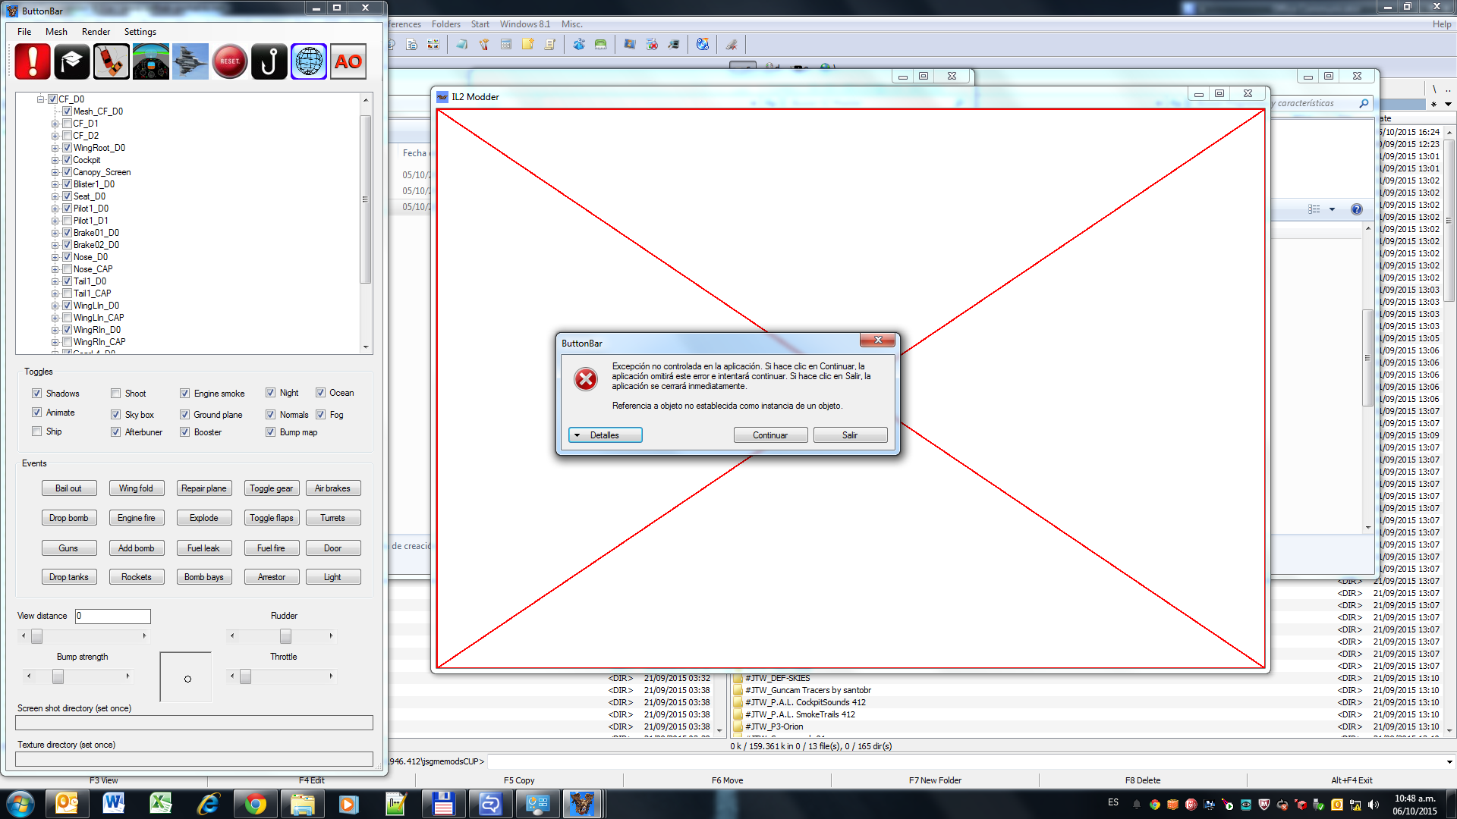Click the red exclamation mark toolbar icon
The height and width of the screenshot is (819, 1457).
(x=33, y=61)
